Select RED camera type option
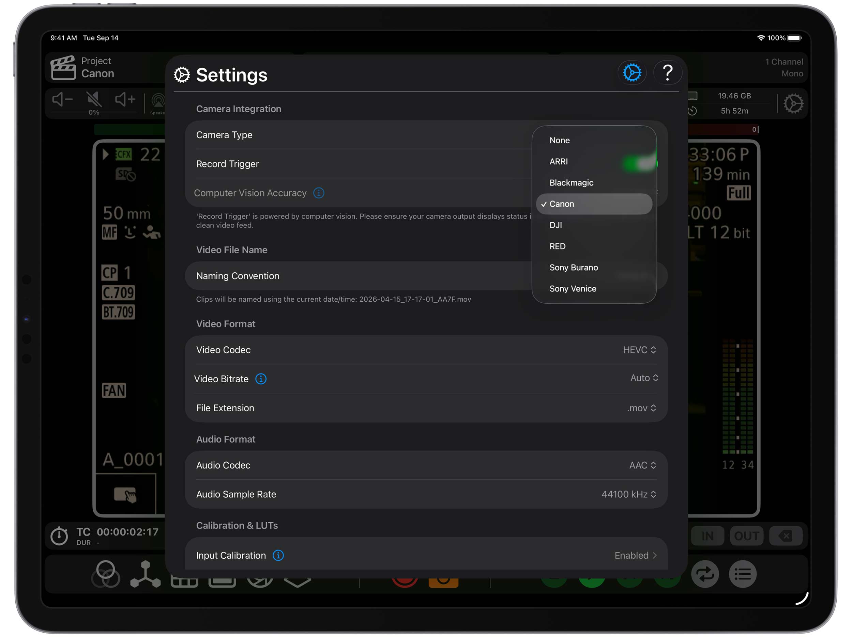Viewport: 852px width, 638px height. point(557,246)
